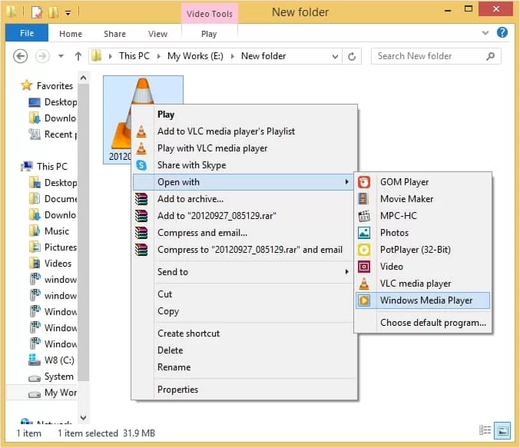Screen dimensions: 520x448
Task: Open the File tab
Action: [x=27, y=33]
